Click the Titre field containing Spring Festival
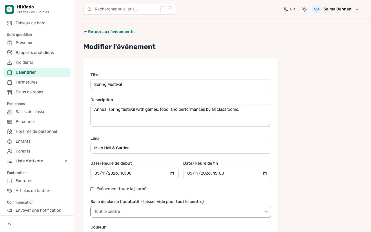Screen dimensions: 371x232 click(181, 85)
